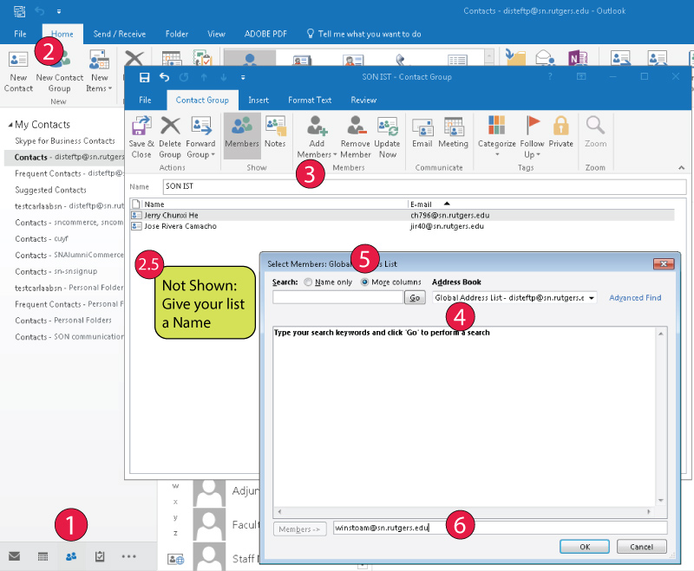Switch to Insert tab in Contact Group
The image size is (694, 571).
259,101
